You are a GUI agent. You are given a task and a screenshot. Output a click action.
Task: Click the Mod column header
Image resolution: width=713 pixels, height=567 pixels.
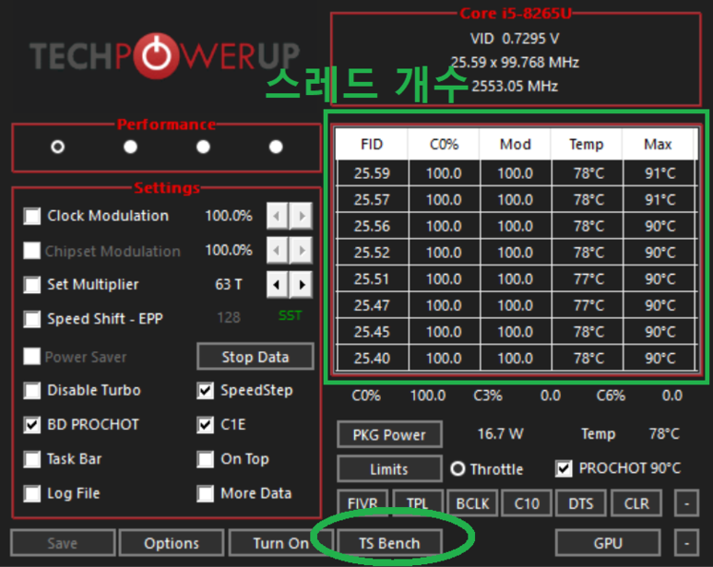click(516, 144)
